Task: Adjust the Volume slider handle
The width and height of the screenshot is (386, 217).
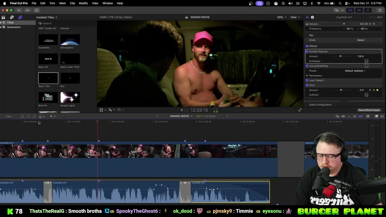Action: point(344,24)
